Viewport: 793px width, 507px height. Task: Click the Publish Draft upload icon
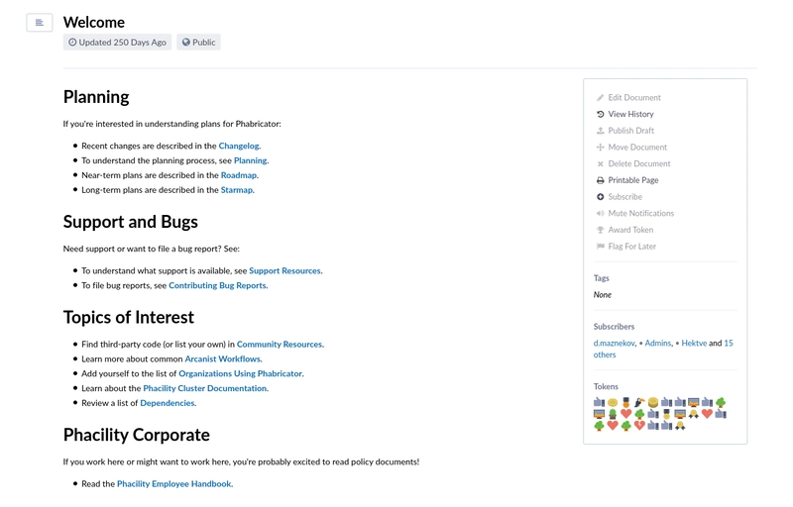[x=600, y=131]
